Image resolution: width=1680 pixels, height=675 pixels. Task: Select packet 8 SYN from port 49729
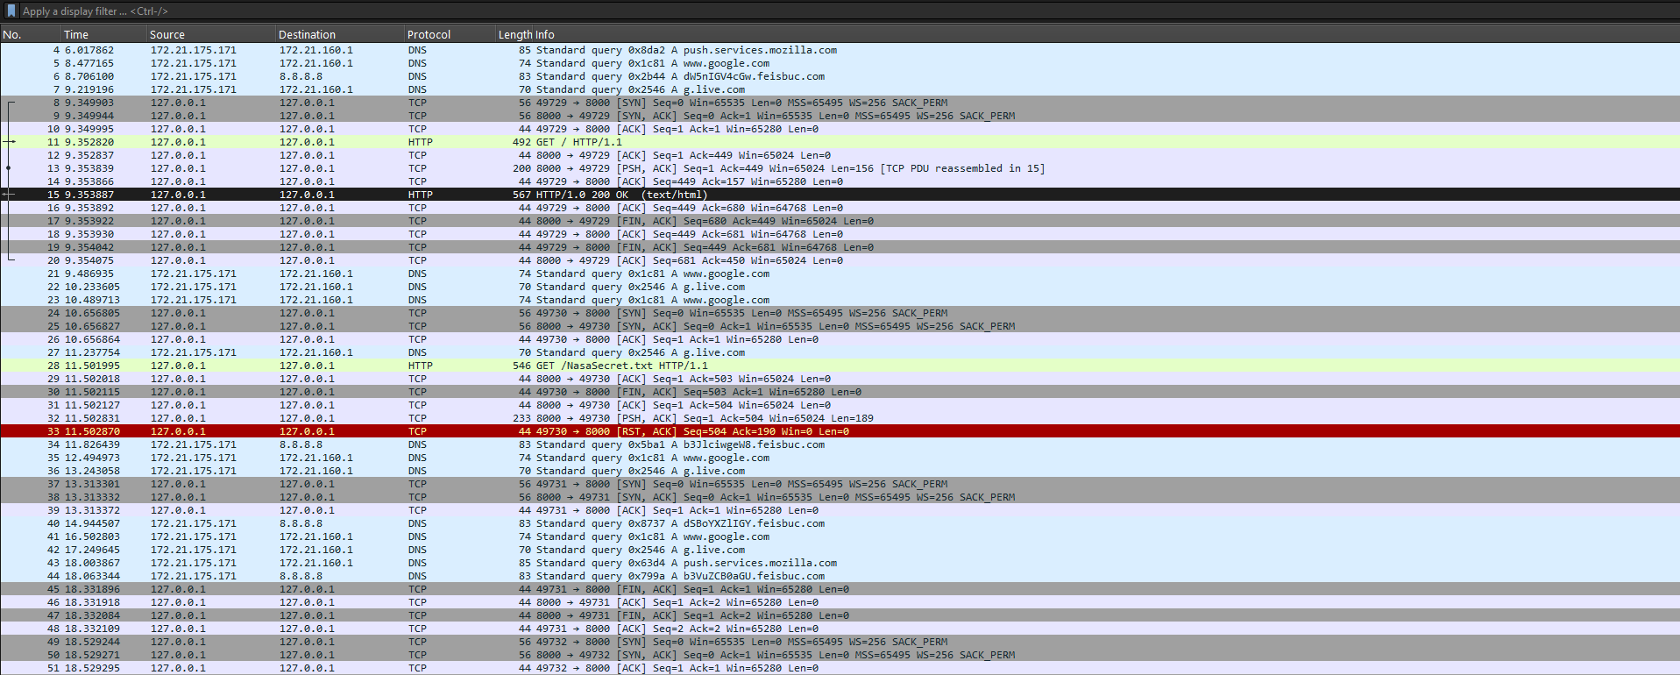point(840,103)
